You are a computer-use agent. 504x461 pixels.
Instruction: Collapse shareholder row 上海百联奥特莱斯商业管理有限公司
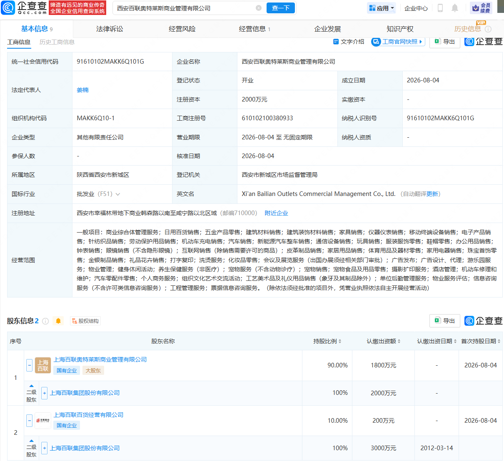[x=29, y=365]
